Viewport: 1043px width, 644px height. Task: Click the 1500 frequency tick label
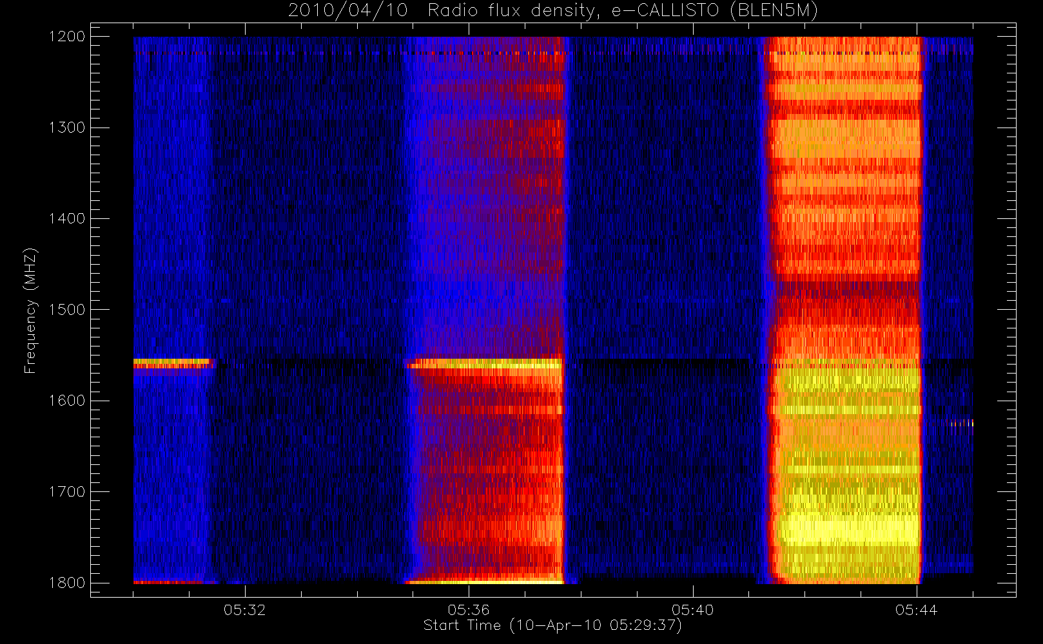(68, 309)
